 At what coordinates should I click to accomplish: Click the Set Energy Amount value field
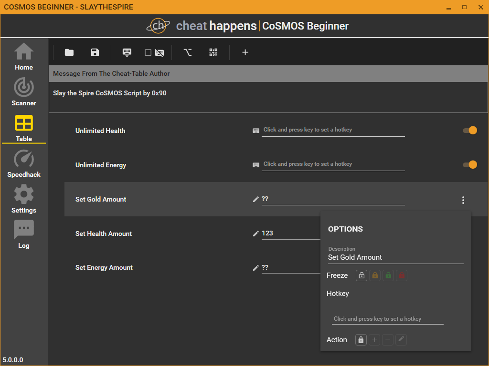[291, 268]
